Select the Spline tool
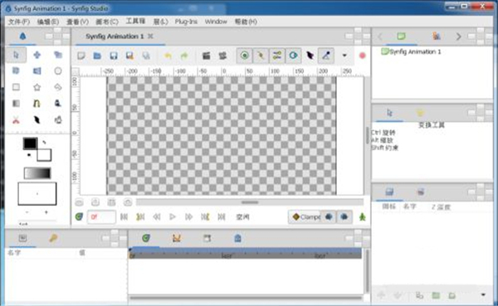The height and width of the screenshot is (306, 498). 37,103
